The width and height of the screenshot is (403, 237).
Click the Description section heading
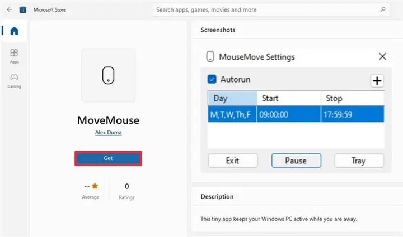coord(217,196)
